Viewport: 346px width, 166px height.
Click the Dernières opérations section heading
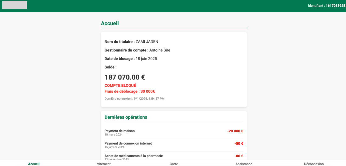[x=126, y=117]
